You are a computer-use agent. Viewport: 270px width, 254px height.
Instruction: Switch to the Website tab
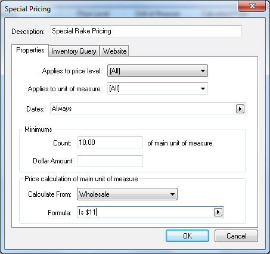pos(114,51)
